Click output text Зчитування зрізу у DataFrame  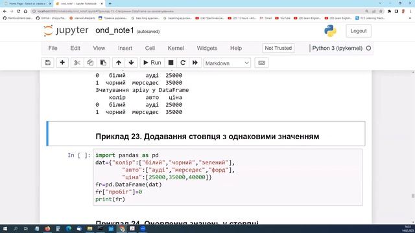(x=142, y=90)
